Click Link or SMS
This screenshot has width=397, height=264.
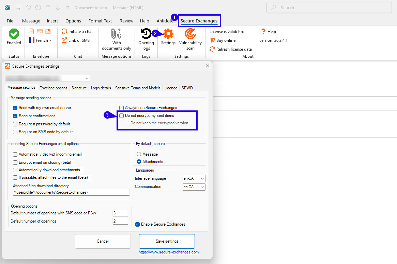tap(76, 40)
